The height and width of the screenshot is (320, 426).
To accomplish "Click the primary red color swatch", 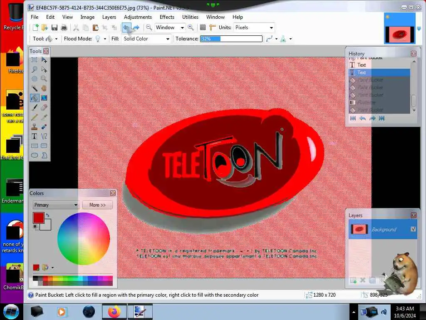I will point(39,218).
